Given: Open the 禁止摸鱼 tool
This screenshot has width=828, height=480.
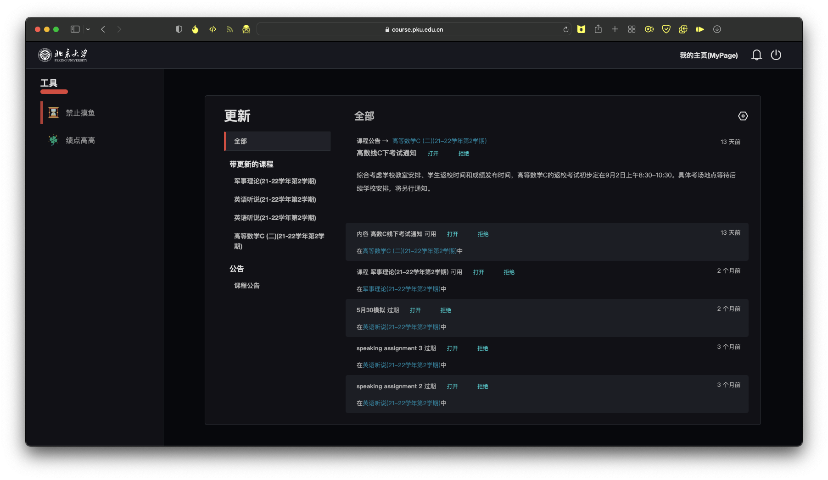Looking at the screenshot, I should (x=80, y=113).
